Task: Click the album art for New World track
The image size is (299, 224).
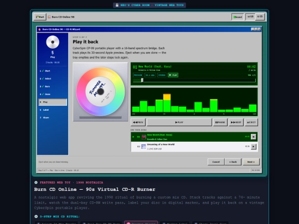Action: (143, 137)
